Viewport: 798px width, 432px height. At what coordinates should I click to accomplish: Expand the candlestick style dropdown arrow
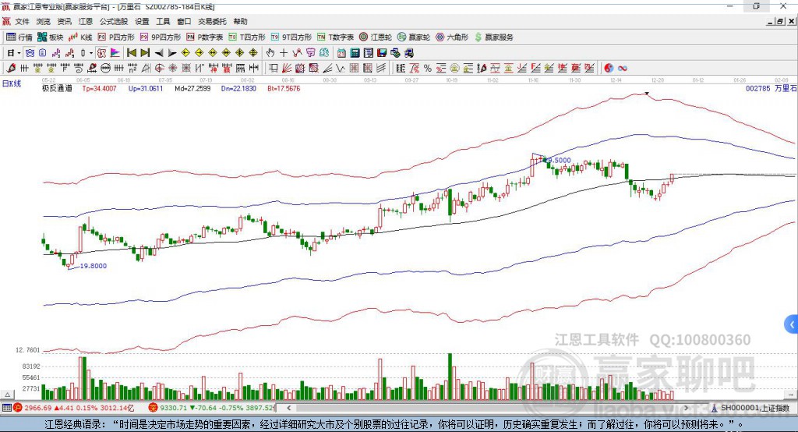(92, 53)
